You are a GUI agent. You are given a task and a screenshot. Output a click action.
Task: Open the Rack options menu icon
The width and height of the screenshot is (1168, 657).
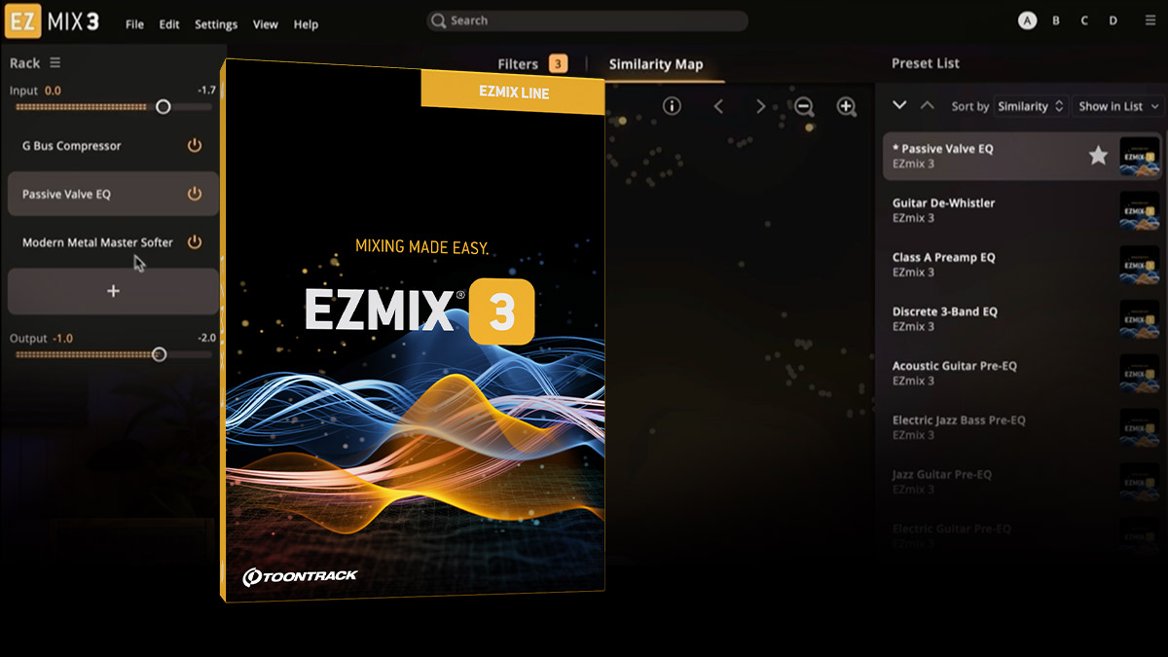(x=55, y=62)
